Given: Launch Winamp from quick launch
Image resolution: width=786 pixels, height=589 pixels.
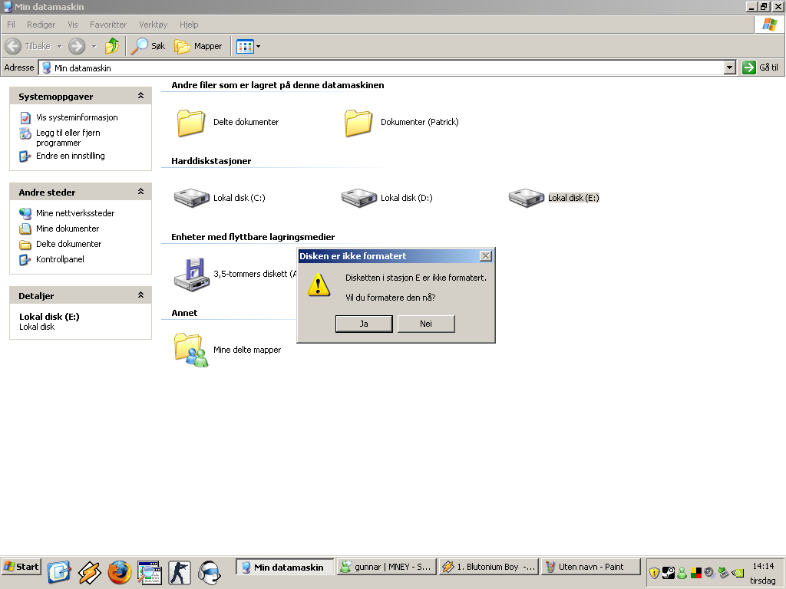Looking at the screenshot, I should pos(89,573).
